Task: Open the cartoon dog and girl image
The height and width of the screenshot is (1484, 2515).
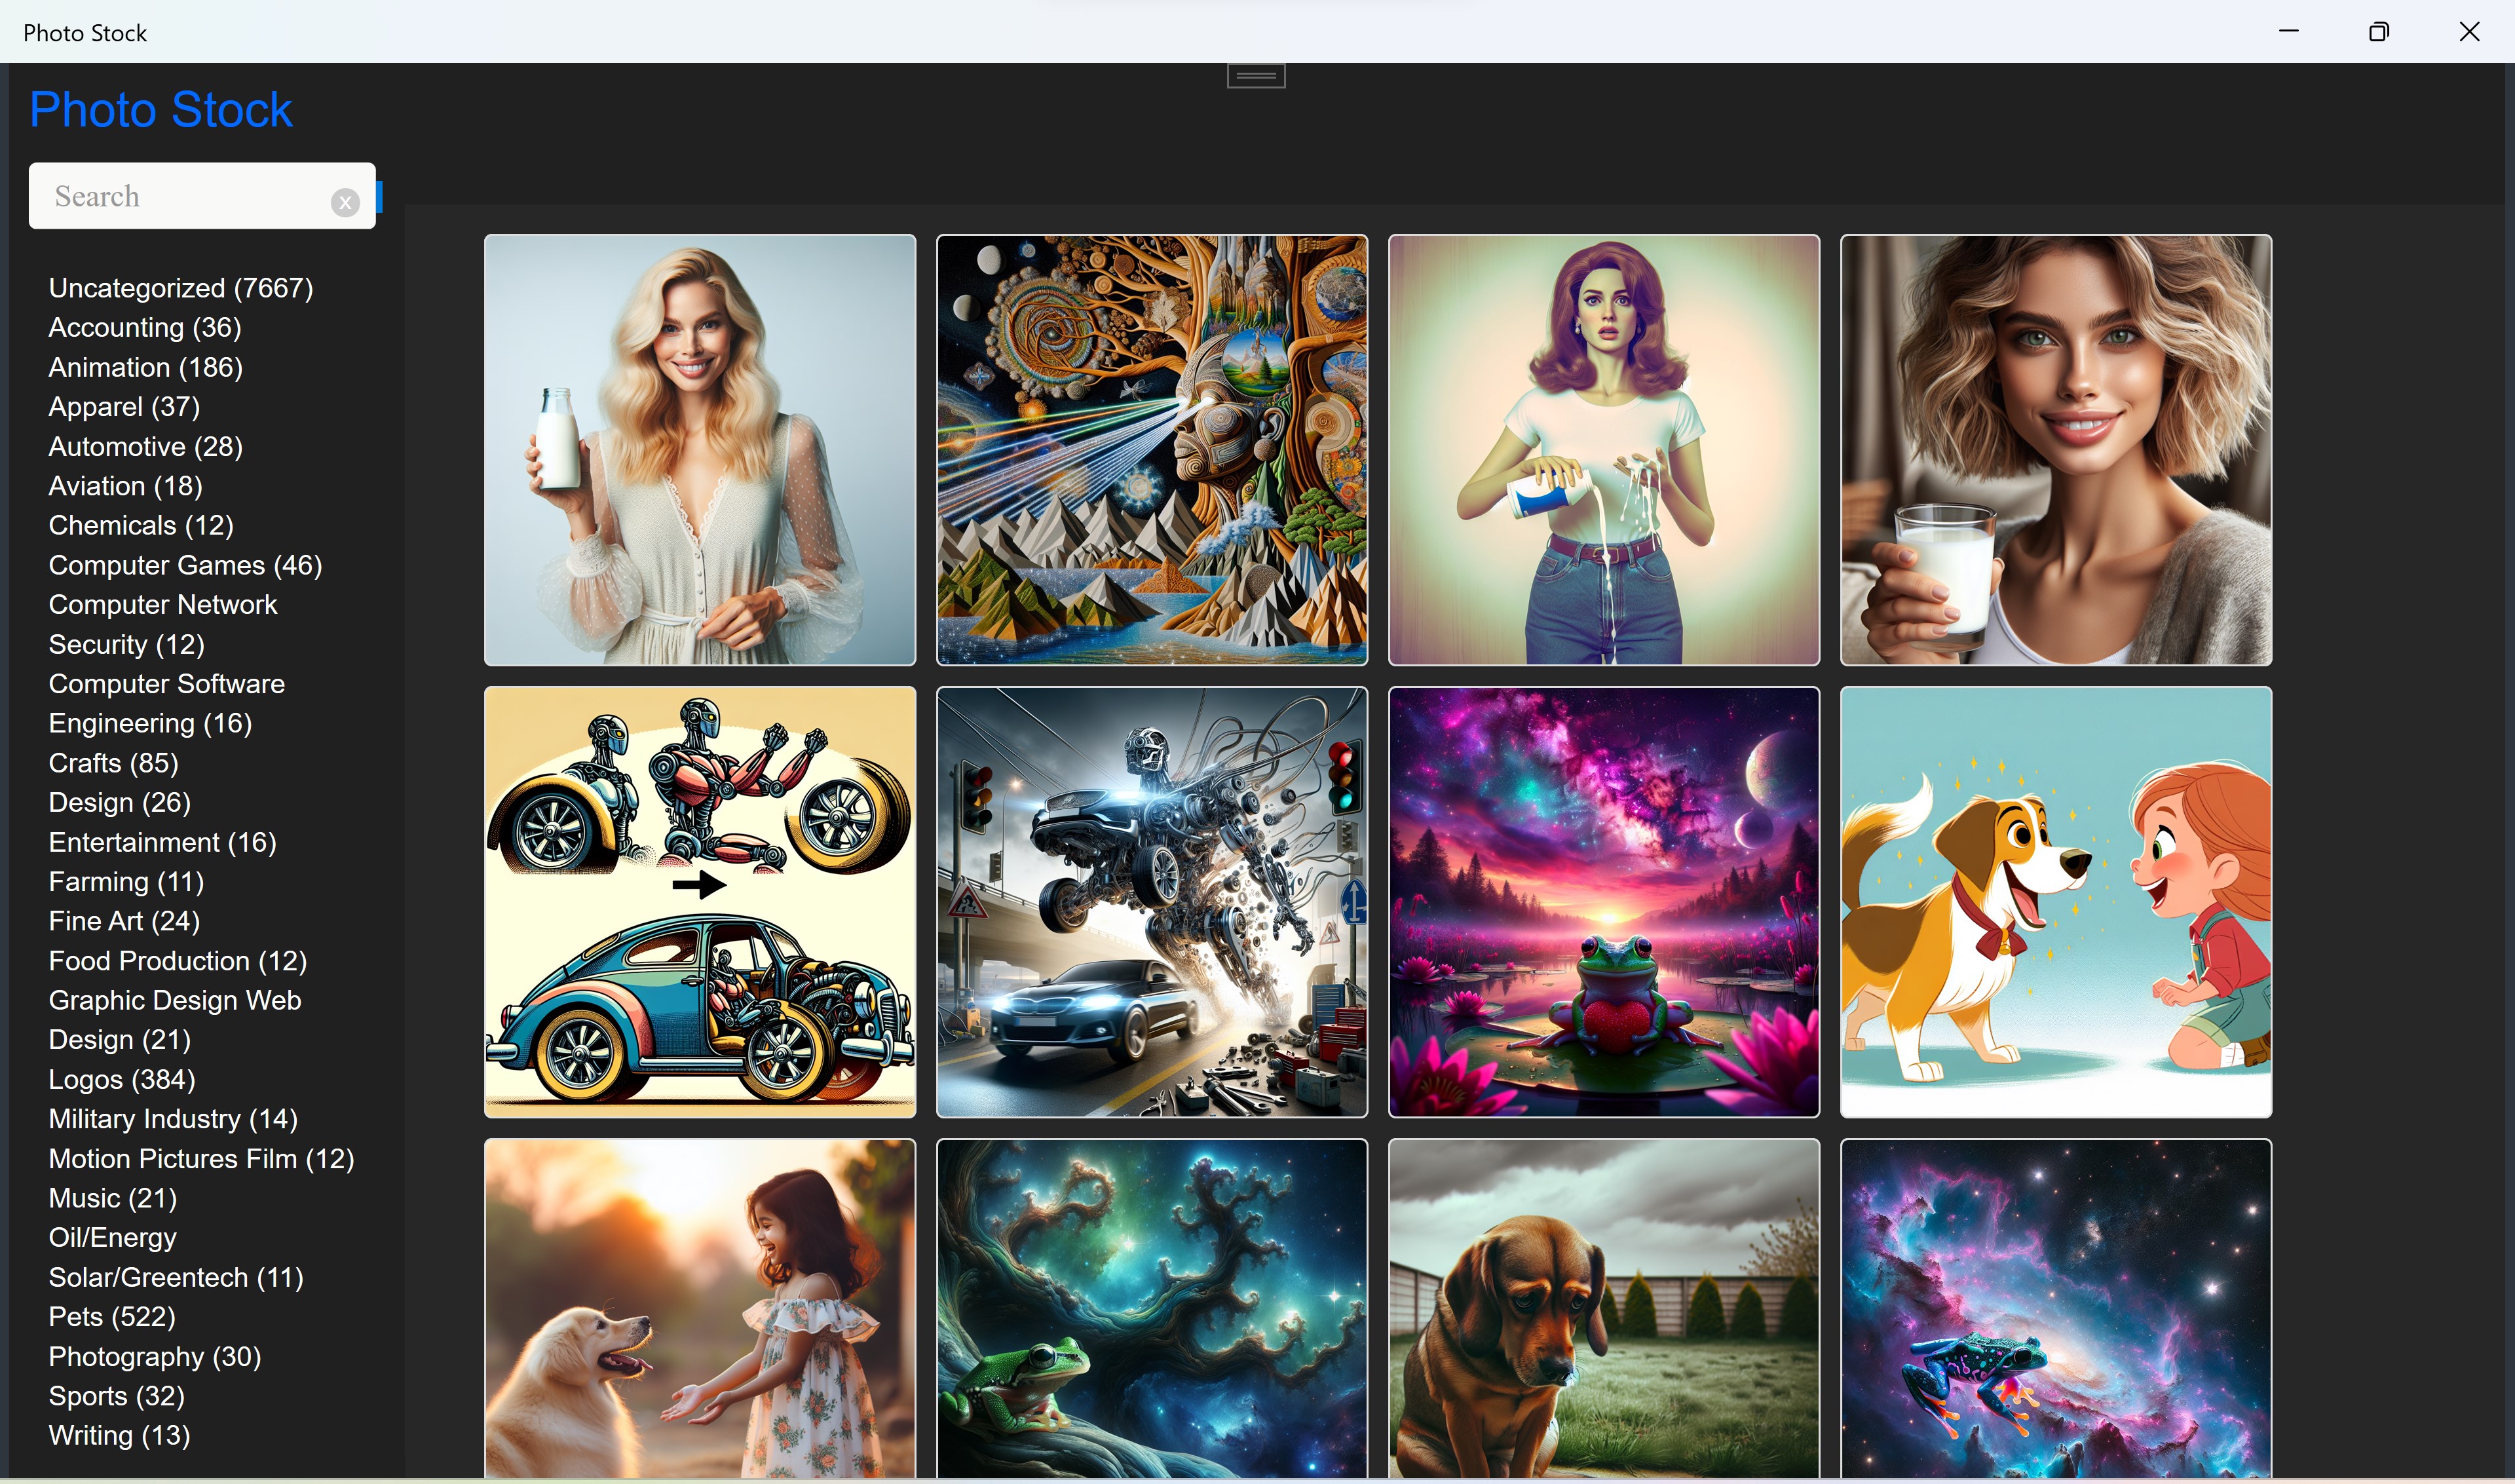Action: [2055, 902]
